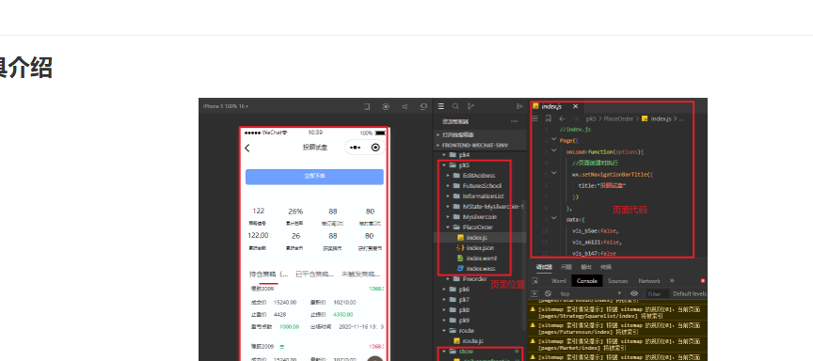Click the search icon in the explorer sidebar
Image resolution: width=813 pixels, height=361 pixels.
pos(455,106)
